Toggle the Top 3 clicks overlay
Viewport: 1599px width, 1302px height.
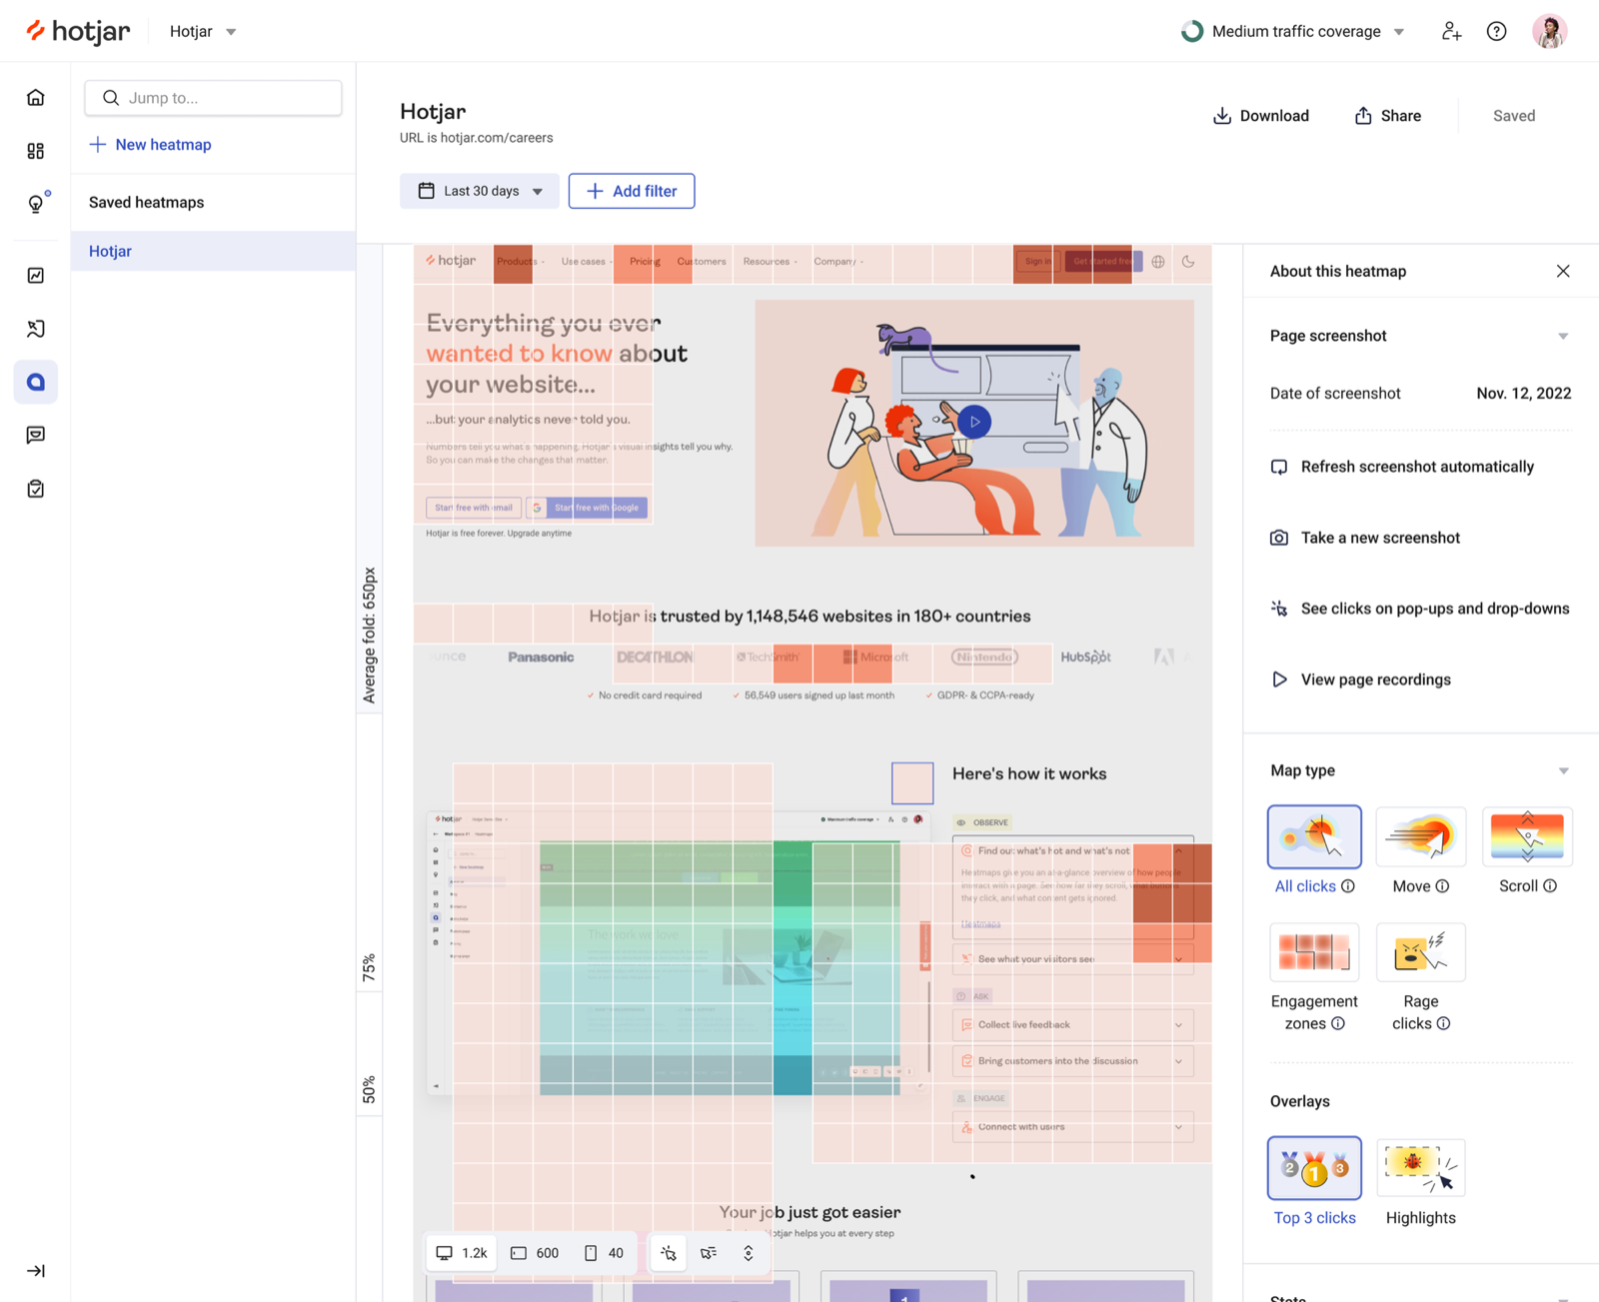coord(1314,1167)
